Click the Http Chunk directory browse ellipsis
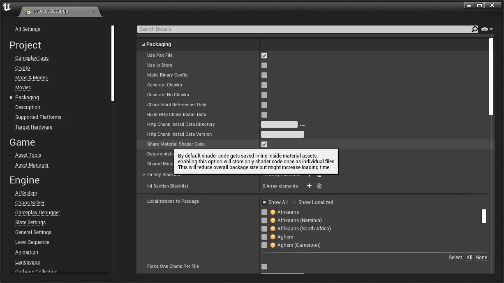 303,125
